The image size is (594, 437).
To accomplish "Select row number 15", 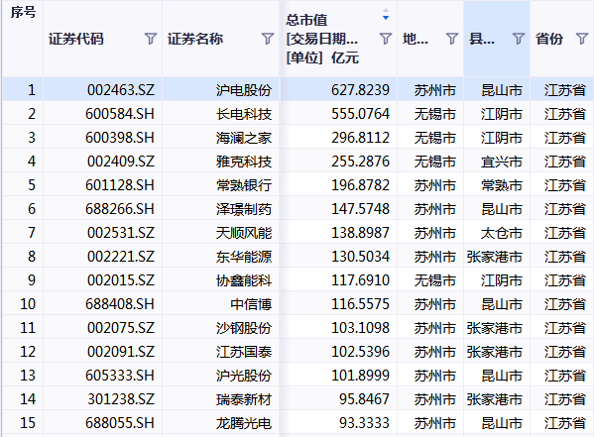I will click(x=28, y=423).
